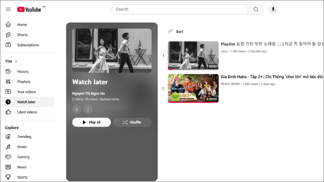Shuffle the Watch later playlist
324x182 pixels.
[x=132, y=122]
